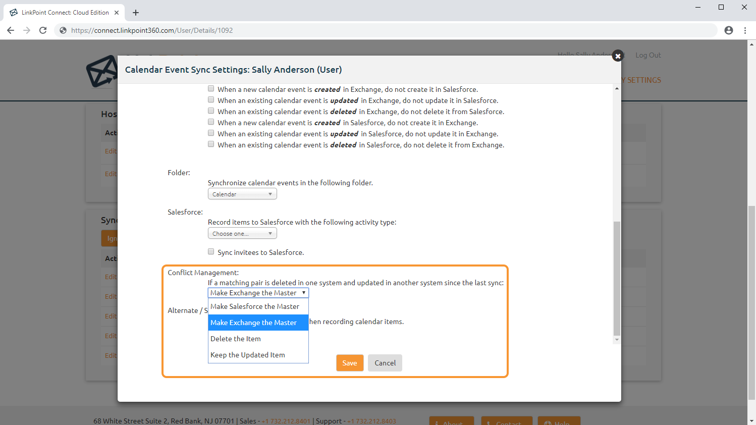Click the page scrollbar down arrow
The height and width of the screenshot is (425, 756).
[x=752, y=420]
